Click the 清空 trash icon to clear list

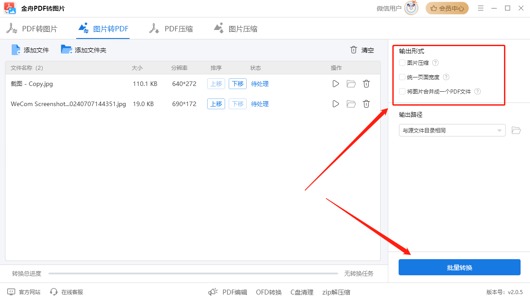click(354, 50)
